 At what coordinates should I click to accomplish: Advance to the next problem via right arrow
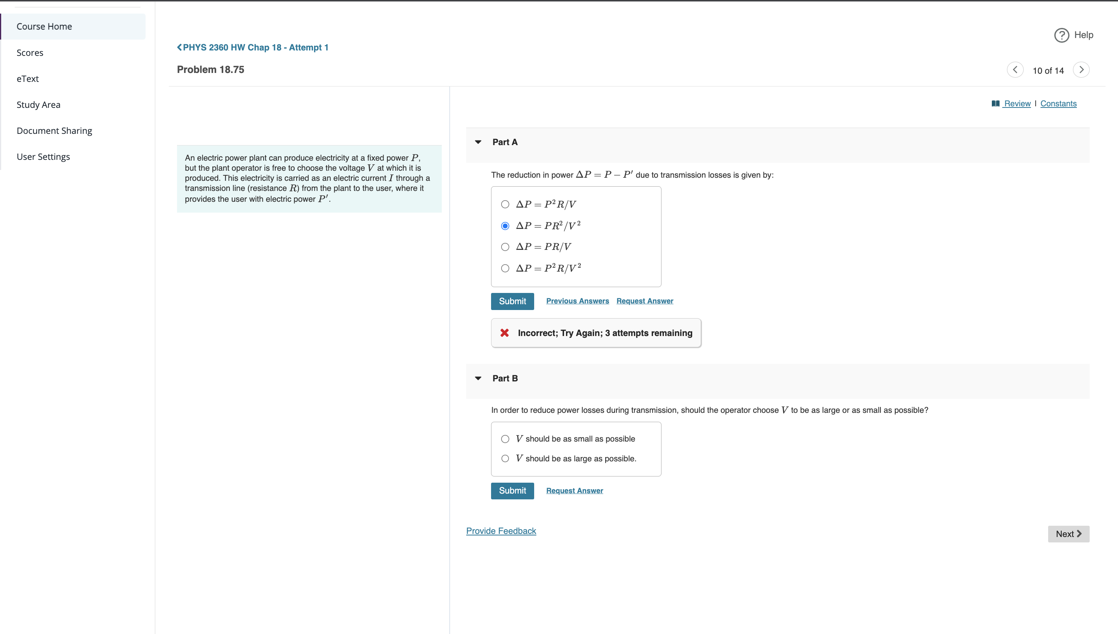click(x=1082, y=70)
